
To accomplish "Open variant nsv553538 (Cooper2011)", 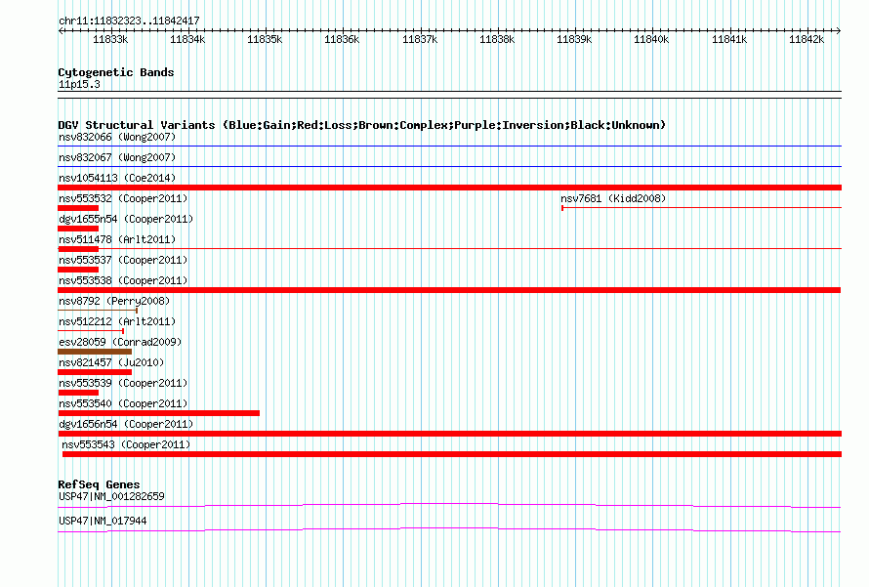I will 123,280.
